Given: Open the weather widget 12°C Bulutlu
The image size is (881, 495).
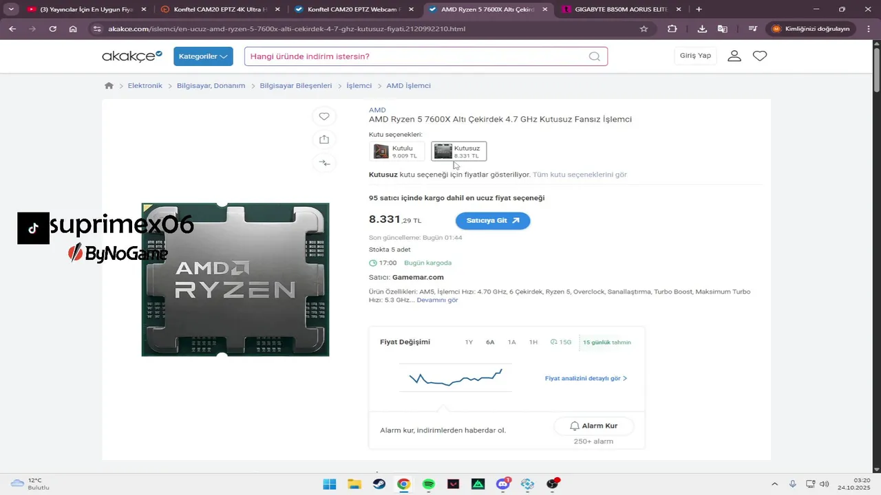Looking at the screenshot, I should click(30, 484).
